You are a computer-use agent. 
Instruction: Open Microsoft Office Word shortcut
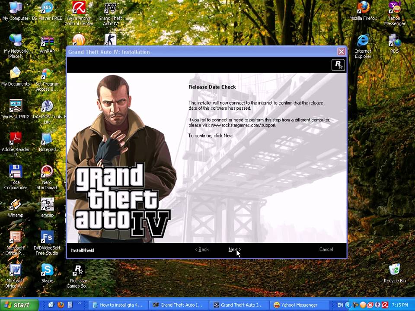pos(16,276)
